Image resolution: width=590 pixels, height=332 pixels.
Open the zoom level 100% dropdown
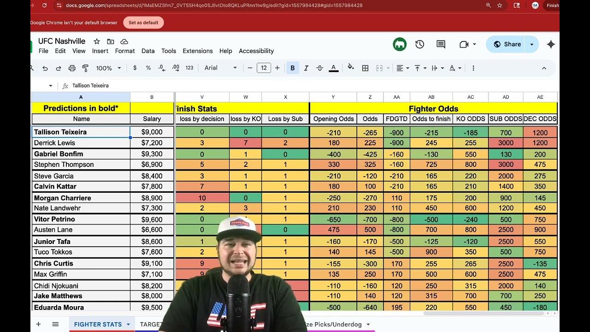tap(108, 68)
